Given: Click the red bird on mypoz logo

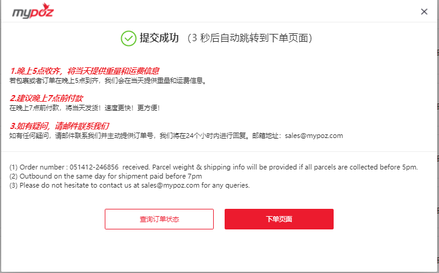Looking at the screenshot, I should click(45, 7).
